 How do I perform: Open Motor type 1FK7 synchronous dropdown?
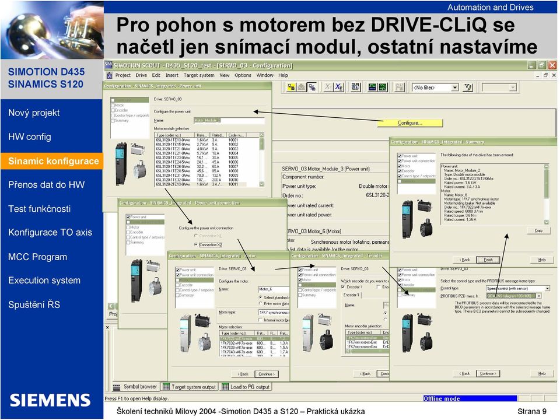click(274, 313)
